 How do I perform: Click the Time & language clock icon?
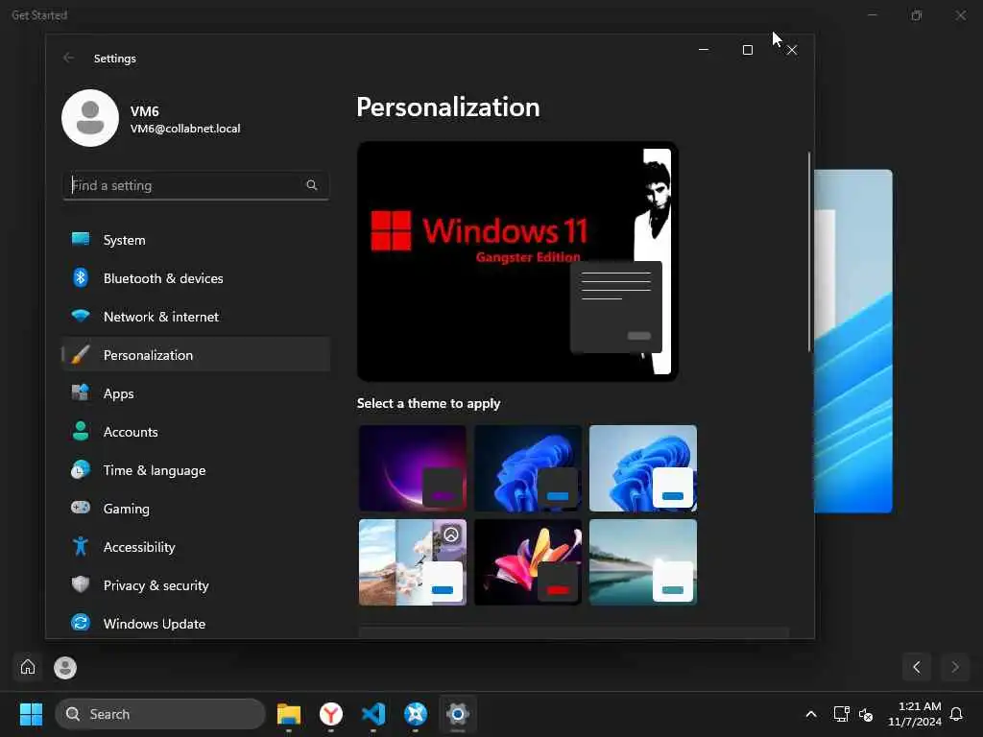[81, 469]
